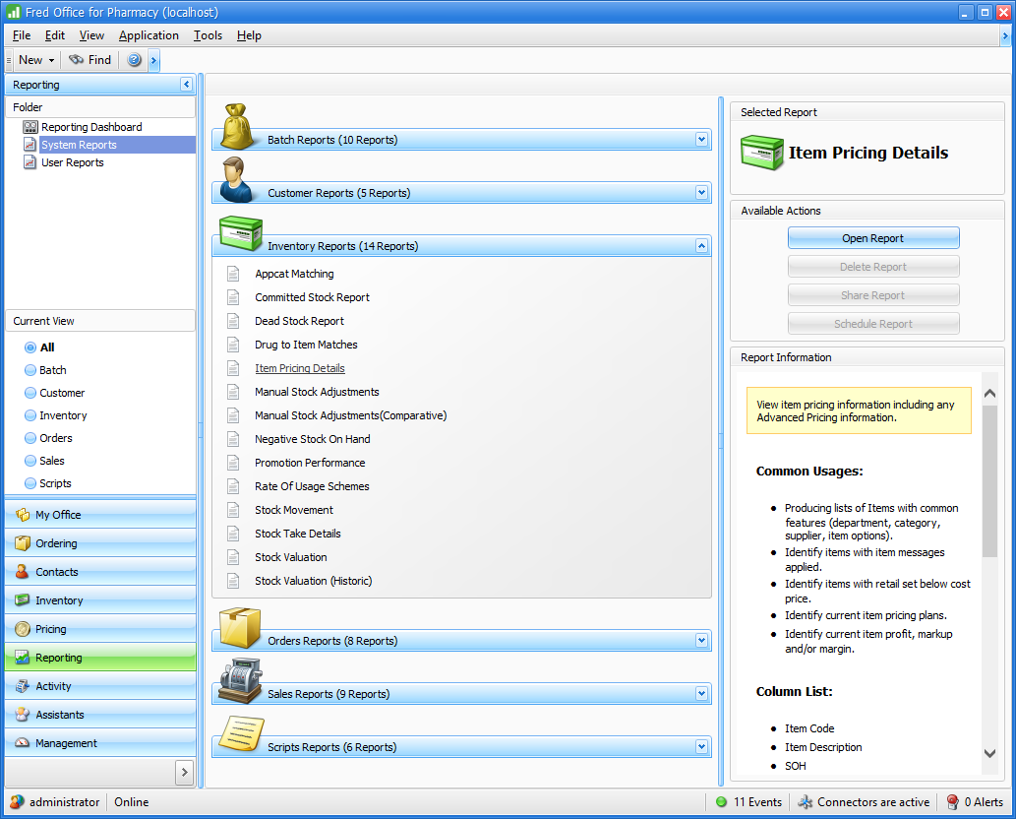Open the Stock Valuation report link
1016x819 pixels.
tap(291, 557)
